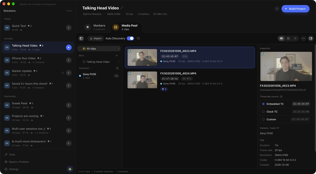Play the Sneek Peek session
The height and width of the screenshot is (174, 316).
coord(69,105)
